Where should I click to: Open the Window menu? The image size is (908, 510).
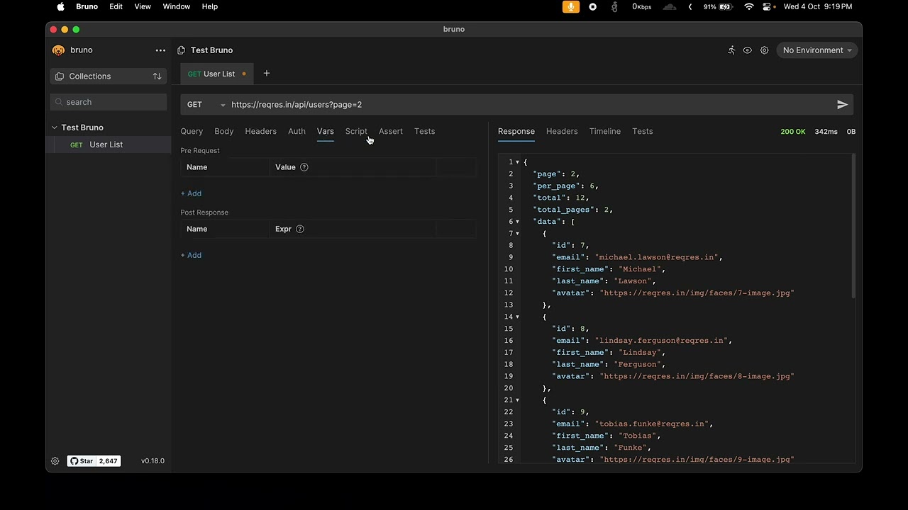pos(177,6)
